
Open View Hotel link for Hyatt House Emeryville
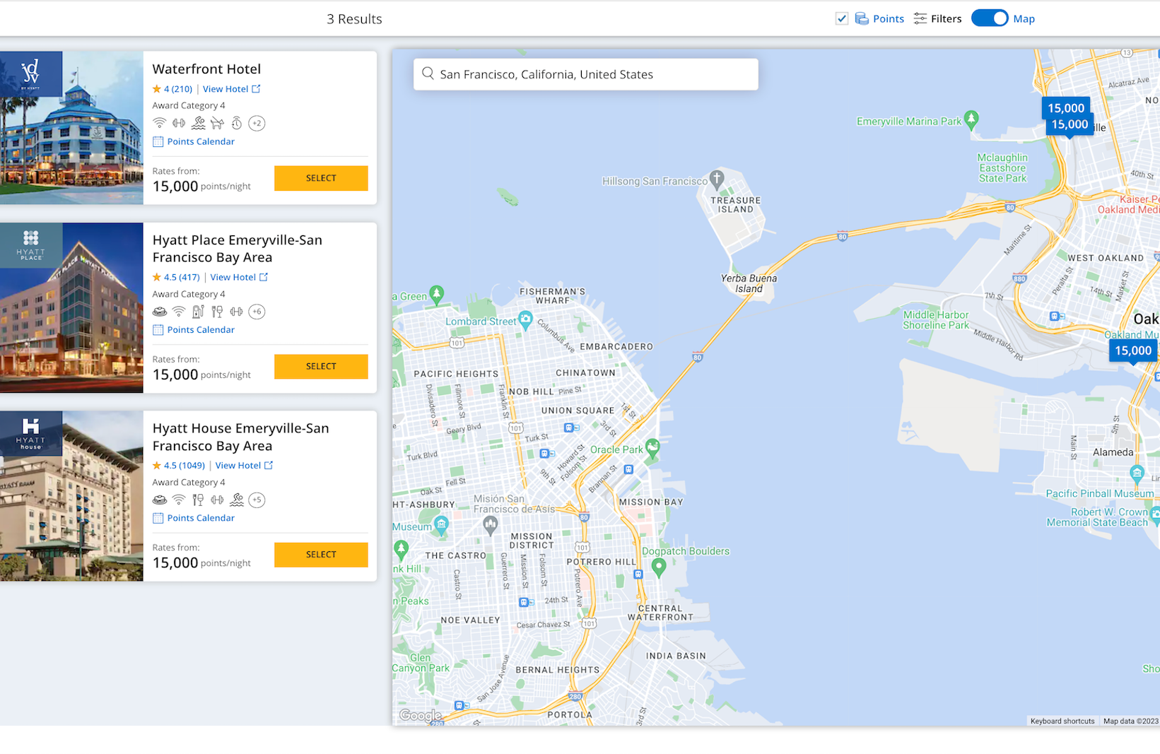[244, 466]
